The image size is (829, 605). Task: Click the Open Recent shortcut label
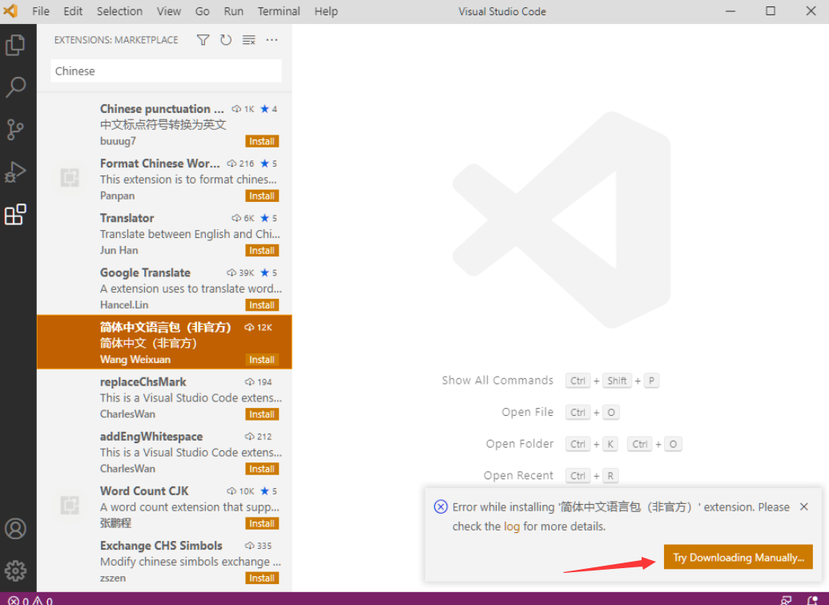(518, 475)
